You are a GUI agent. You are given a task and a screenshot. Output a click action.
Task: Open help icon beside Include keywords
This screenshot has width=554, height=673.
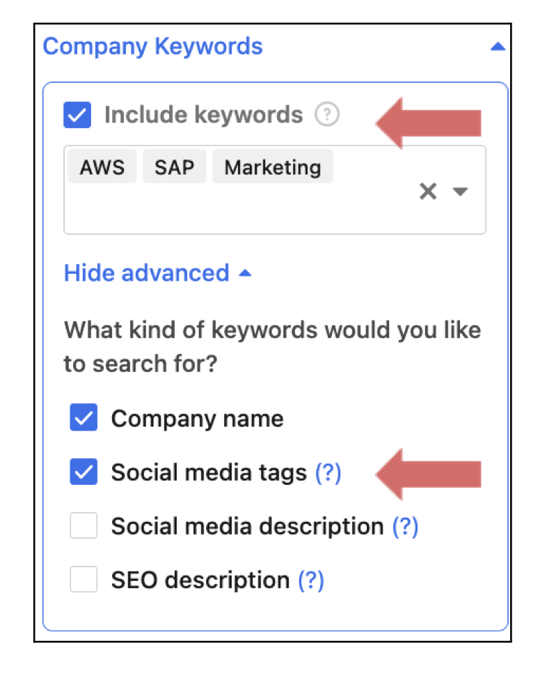(326, 115)
